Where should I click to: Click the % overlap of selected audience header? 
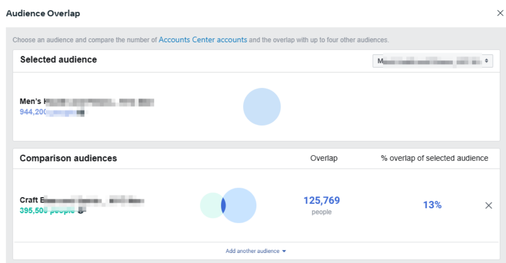(435, 158)
